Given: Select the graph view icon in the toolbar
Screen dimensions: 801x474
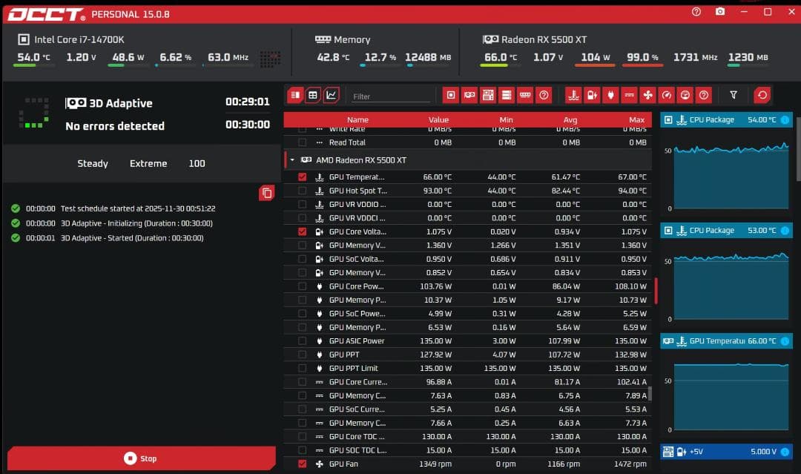Looking at the screenshot, I should point(331,95).
